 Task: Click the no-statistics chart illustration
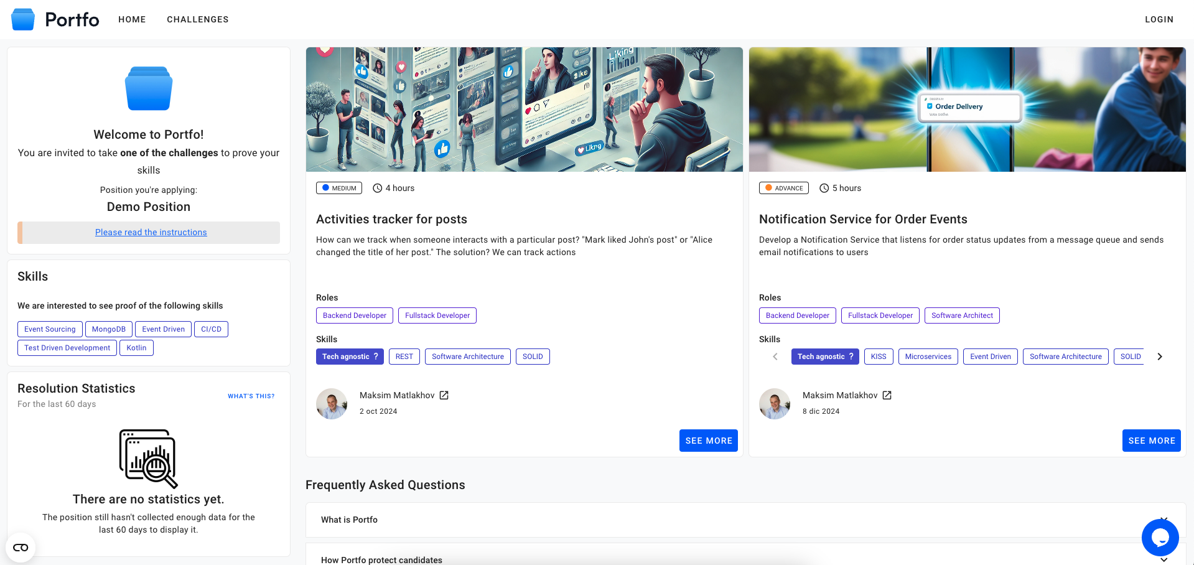(x=149, y=459)
